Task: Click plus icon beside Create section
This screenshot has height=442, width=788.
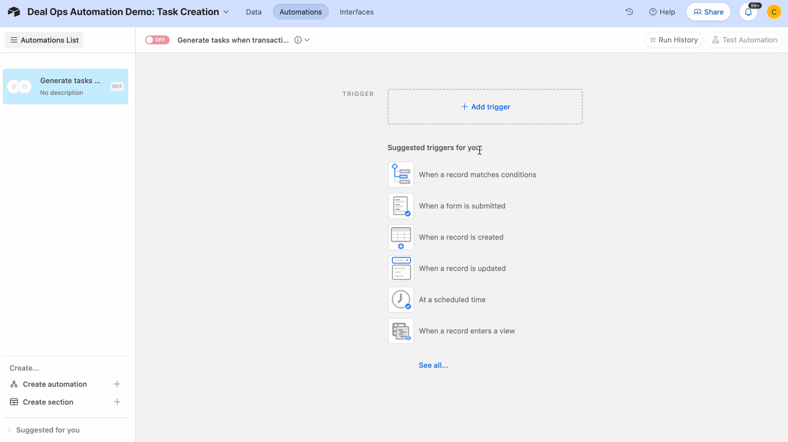Action: [117, 402]
